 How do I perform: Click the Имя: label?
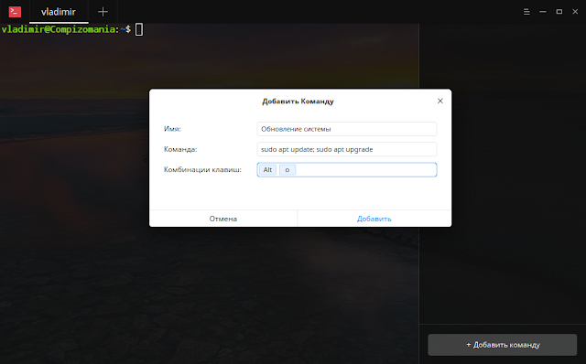(172, 129)
